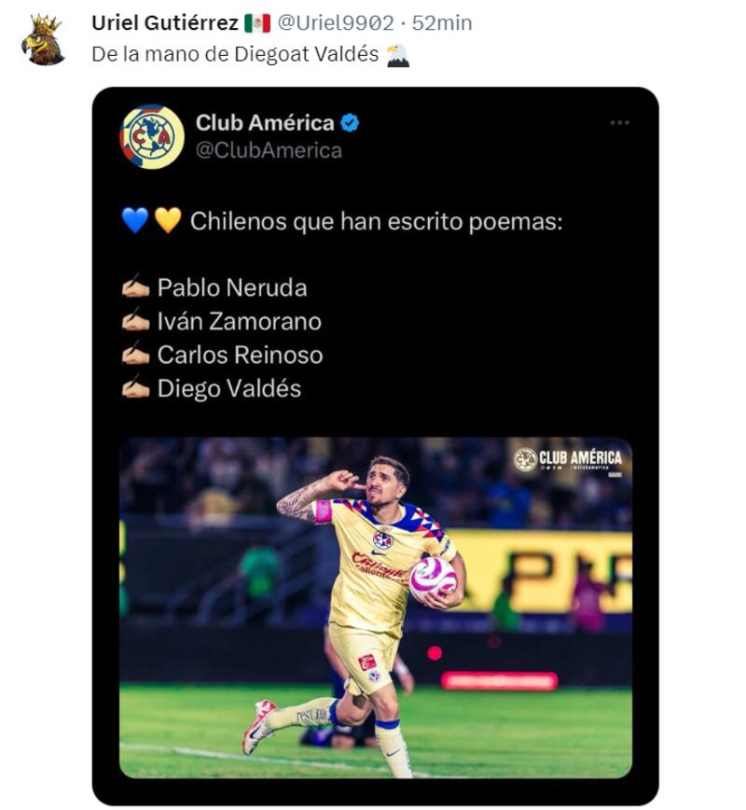Click the Club América account name

tap(265, 123)
